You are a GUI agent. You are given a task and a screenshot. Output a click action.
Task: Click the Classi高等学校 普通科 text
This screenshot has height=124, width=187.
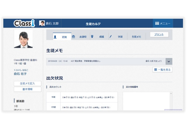pyautogui.click(x=25, y=60)
